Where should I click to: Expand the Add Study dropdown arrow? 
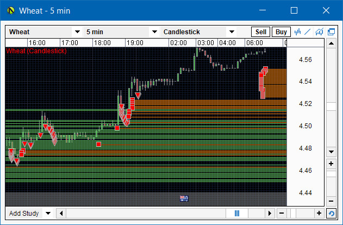pos(48,214)
